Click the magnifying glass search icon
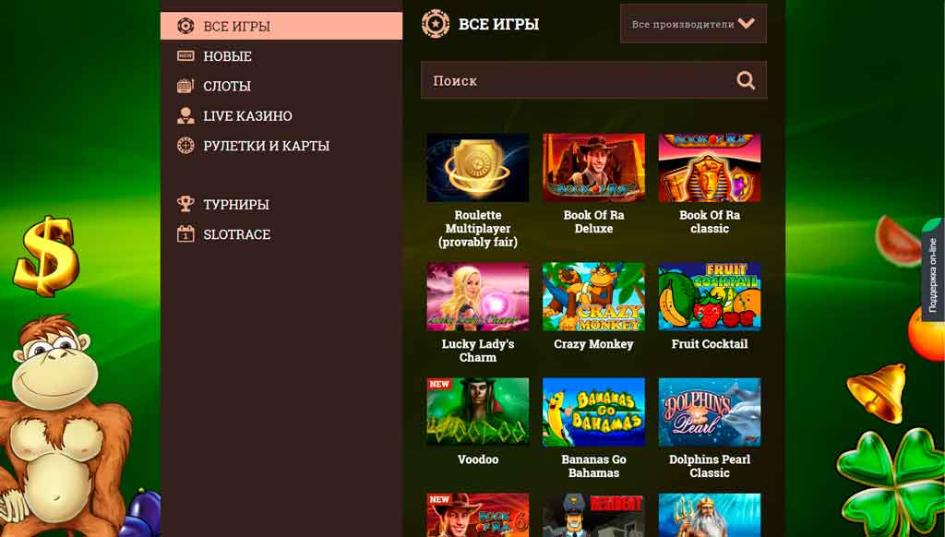The height and width of the screenshot is (537, 945). coord(746,80)
